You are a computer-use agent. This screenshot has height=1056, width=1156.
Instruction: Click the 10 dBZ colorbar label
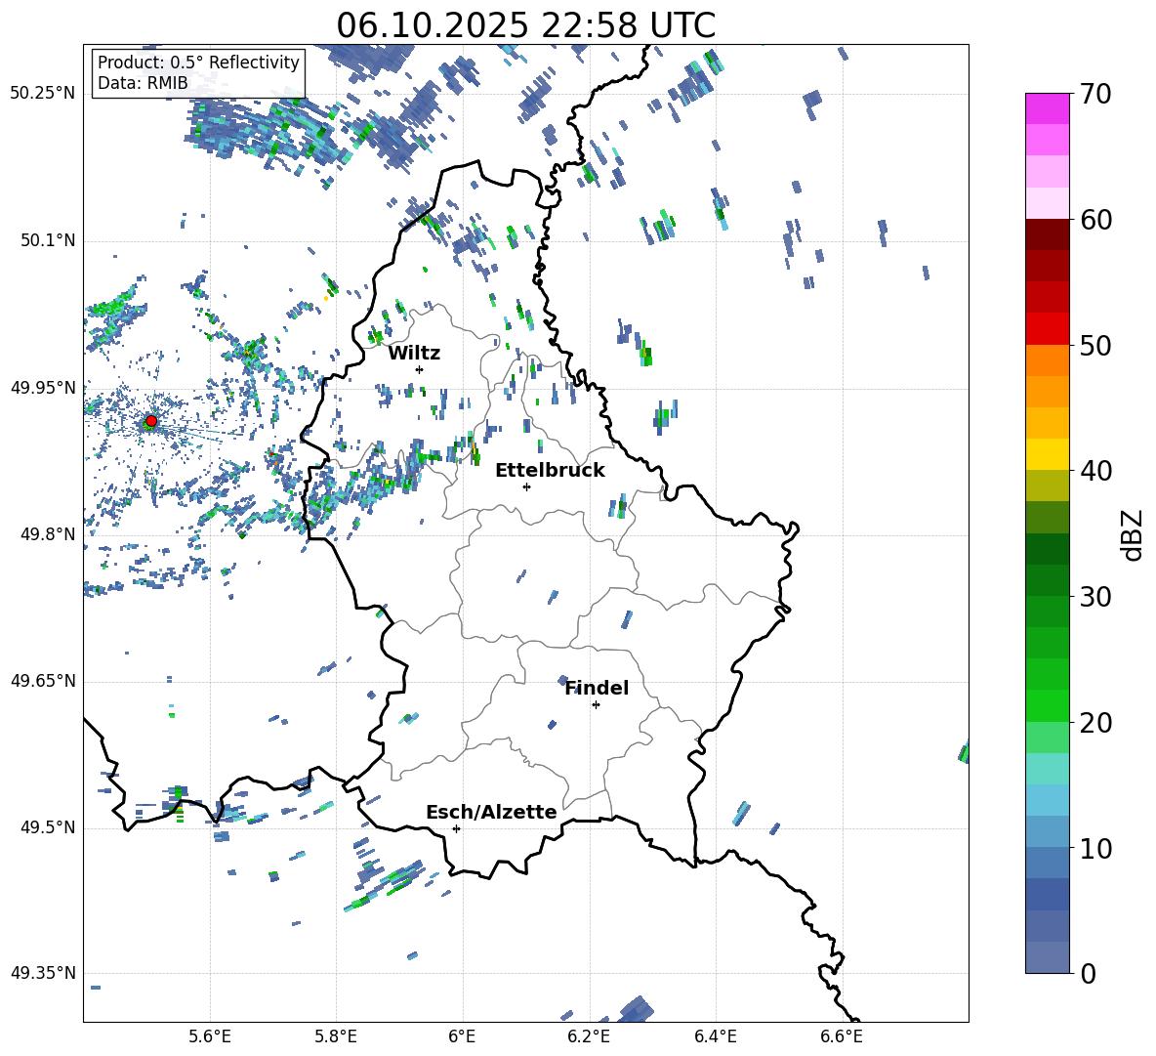pyautogui.click(x=1095, y=848)
